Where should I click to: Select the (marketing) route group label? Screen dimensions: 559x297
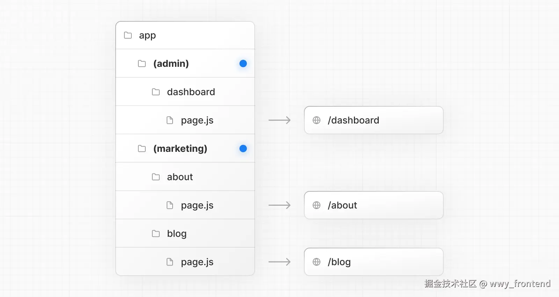(180, 149)
